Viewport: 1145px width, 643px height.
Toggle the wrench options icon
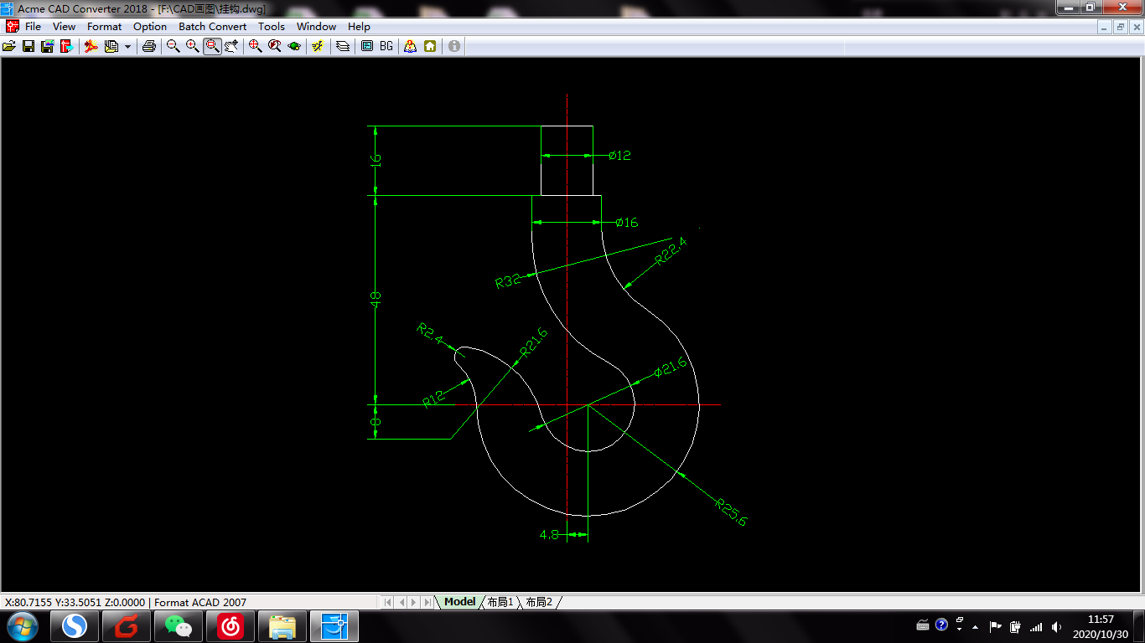318,46
